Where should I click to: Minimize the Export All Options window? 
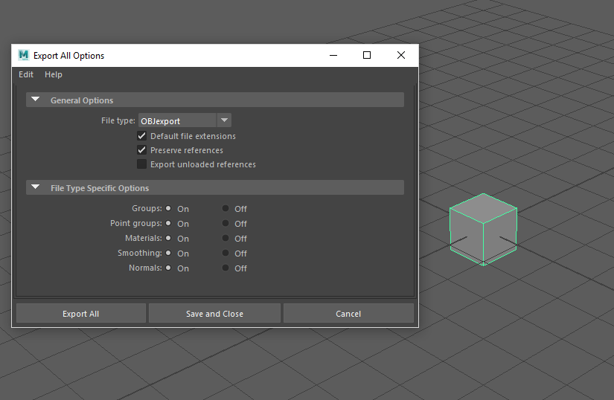pos(333,55)
